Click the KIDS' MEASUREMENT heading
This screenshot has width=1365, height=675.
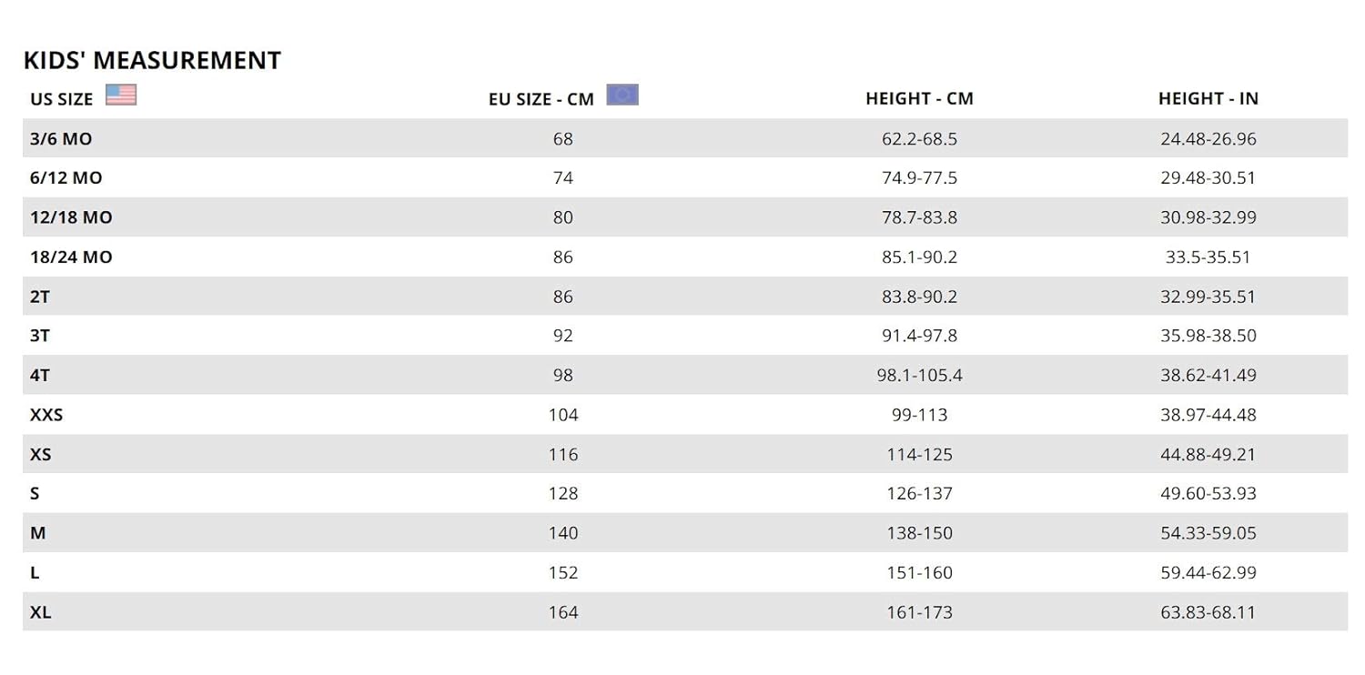pyautogui.click(x=152, y=60)
